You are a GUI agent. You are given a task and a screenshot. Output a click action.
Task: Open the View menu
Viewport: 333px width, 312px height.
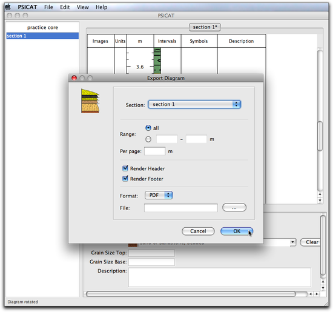coord(82,7)
